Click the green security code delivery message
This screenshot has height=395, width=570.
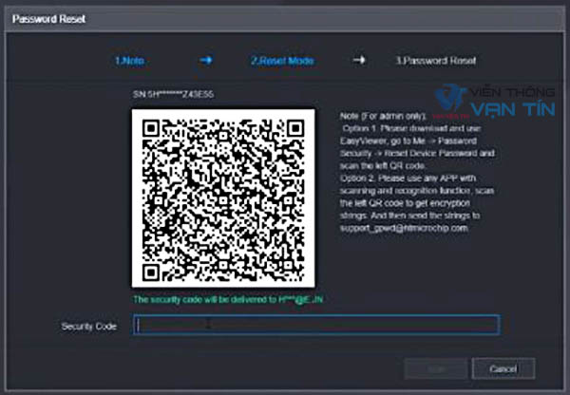tap(228, 299)
